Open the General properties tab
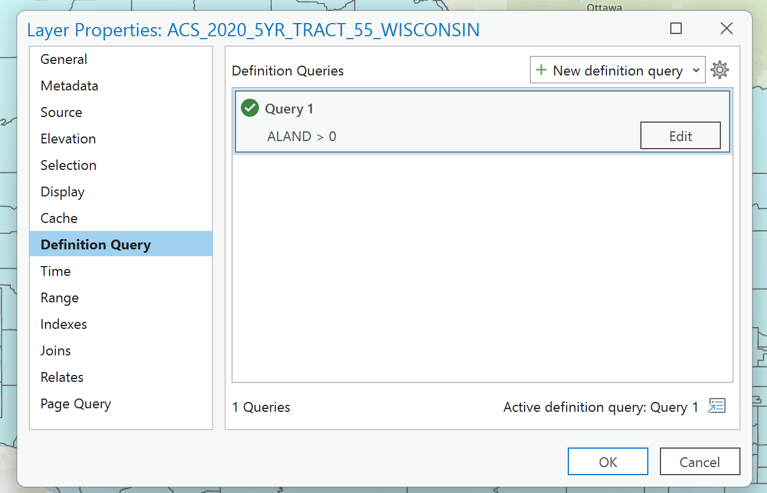This screenshot has height=493, width=767. 64,59
